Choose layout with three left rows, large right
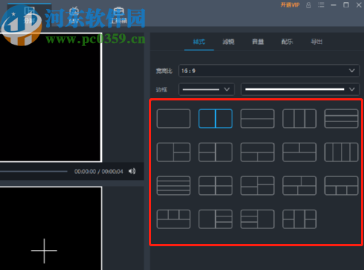 [x=258, y=219]
